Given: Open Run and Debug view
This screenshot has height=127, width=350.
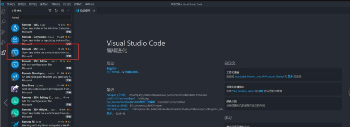Looking at the screenshot, I should click(3, 42).
